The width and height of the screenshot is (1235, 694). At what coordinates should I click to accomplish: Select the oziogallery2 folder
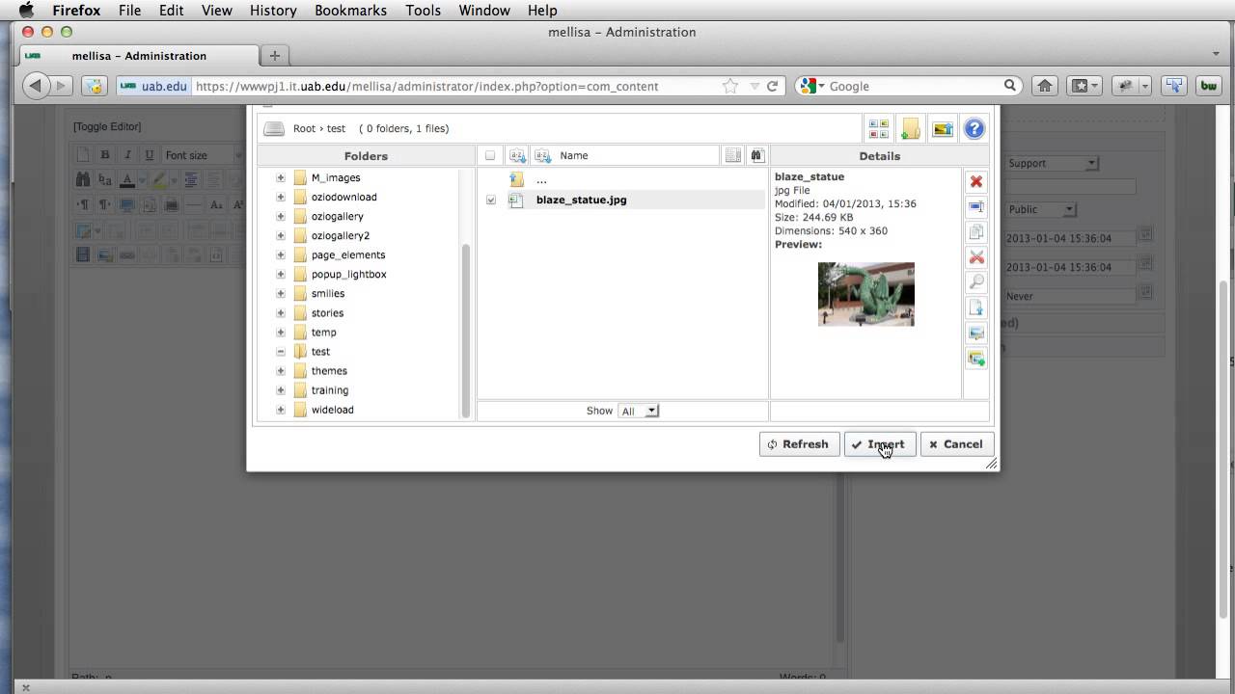click(x=340, y=235)
